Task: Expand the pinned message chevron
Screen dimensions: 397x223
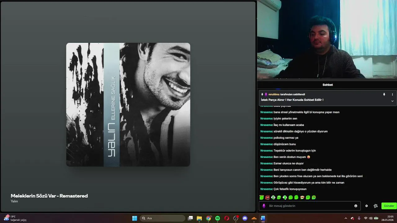Action: 392,101
